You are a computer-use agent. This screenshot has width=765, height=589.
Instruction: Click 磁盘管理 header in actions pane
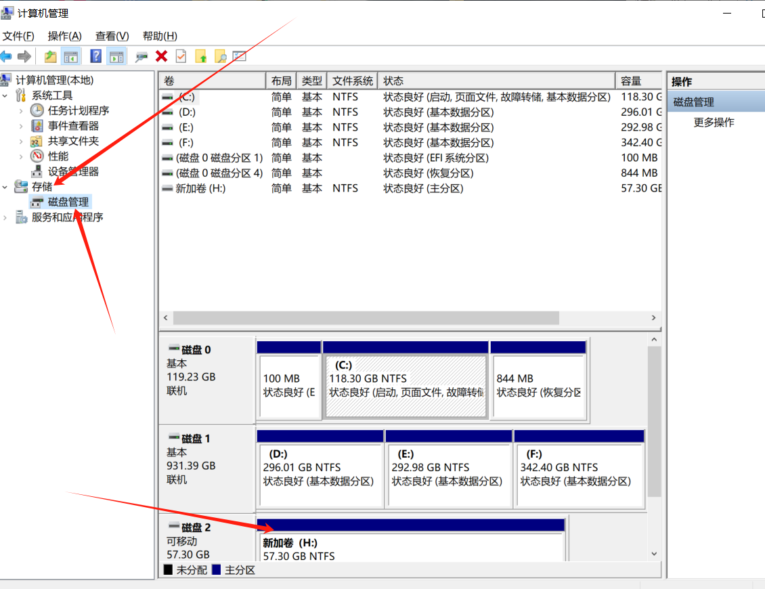[716, 102]
